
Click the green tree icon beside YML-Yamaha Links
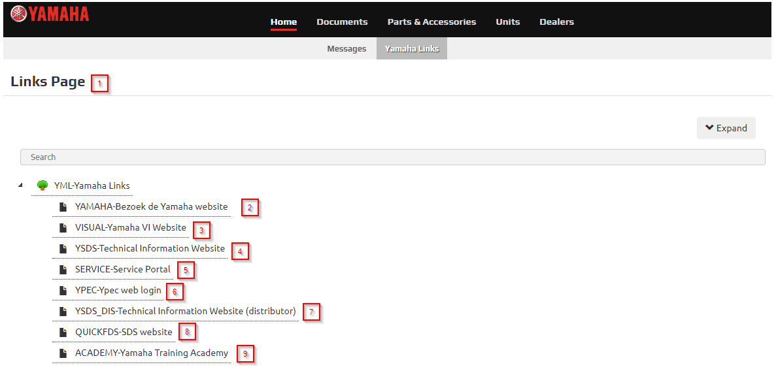pyautogui.click(x=42, y=186)
